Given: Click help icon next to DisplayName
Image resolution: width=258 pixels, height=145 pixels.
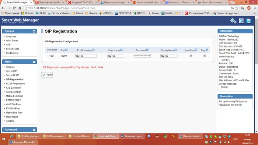Looking at the screenshot, I should 175,50.
